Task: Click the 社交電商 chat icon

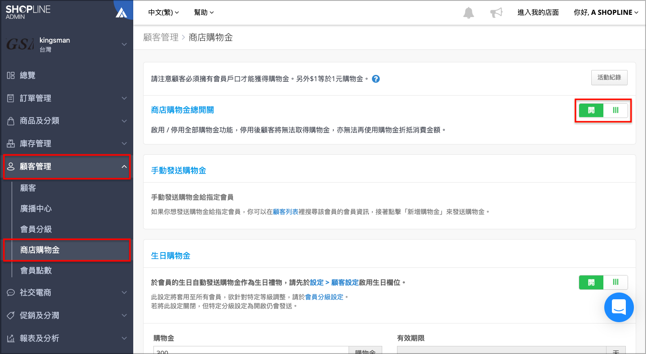Action: 11,293
